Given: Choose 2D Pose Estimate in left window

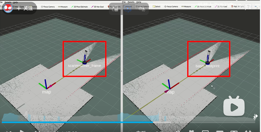Looking at the screenshot, I should pyautogui.click(x=79, y=7).
